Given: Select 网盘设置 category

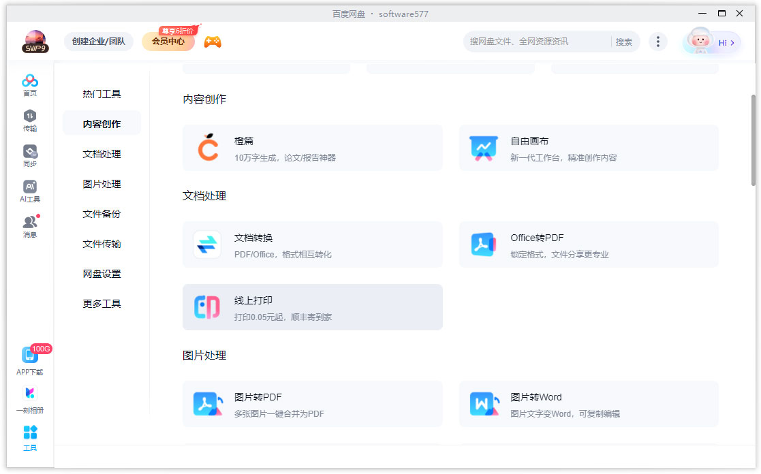Looking at the screenshot, I should click(x=102, y=274).
